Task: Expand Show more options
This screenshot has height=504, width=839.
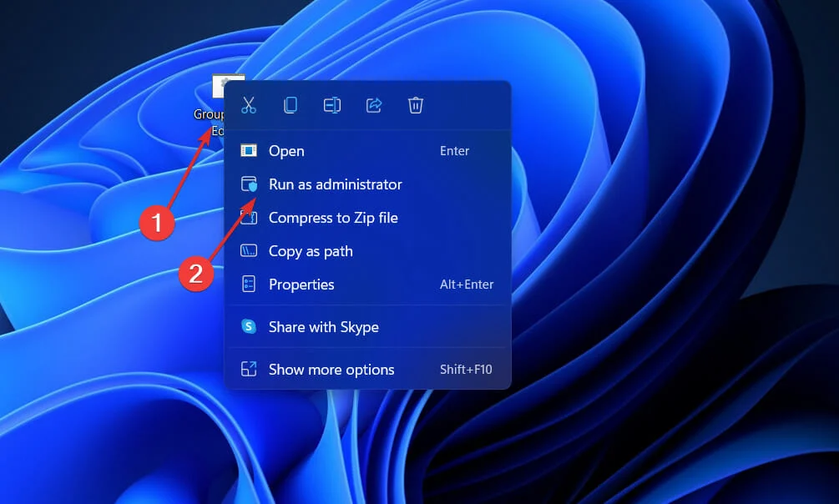Action: click(x=367, y=369)
